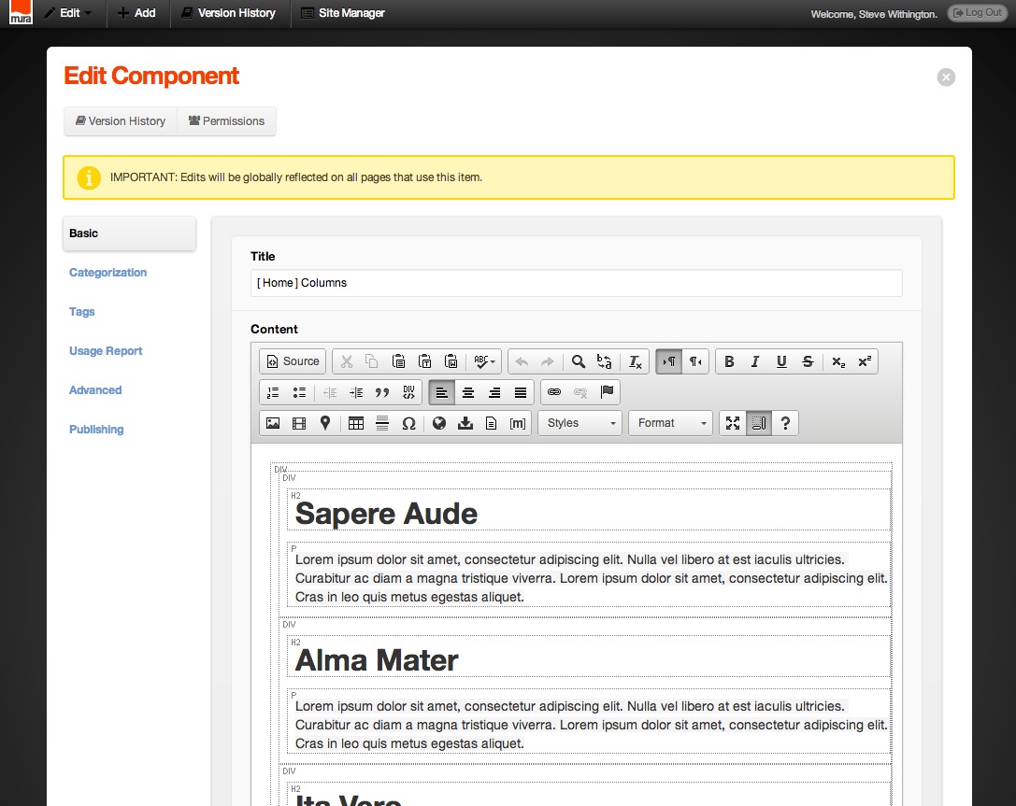Open the ABC spell check dropdown
The width and height of the screenshot is (1016, 806).
[x=484, y=361]
